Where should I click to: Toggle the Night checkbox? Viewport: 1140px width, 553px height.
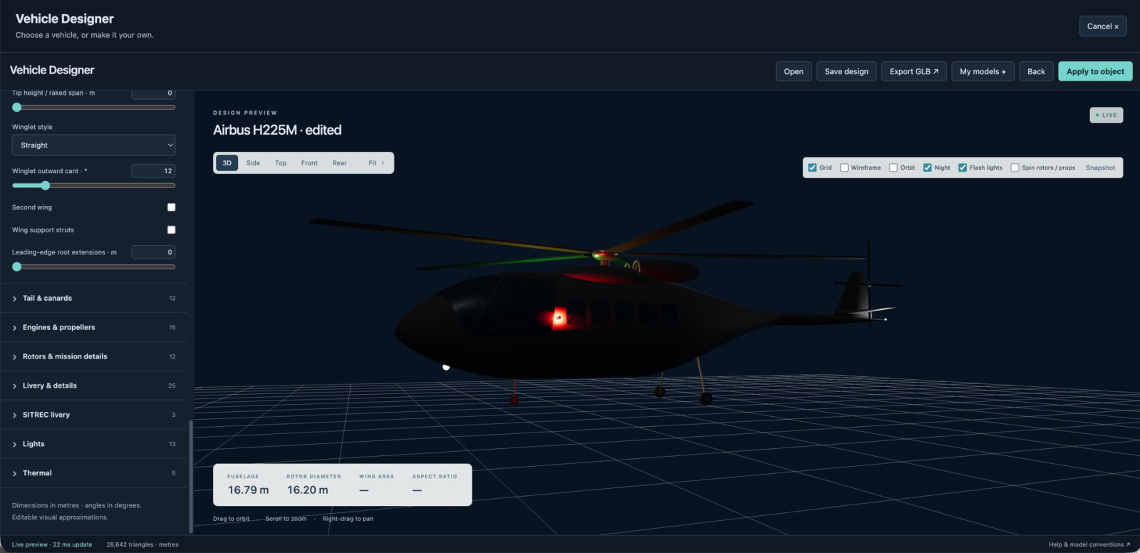coord(928,167)
